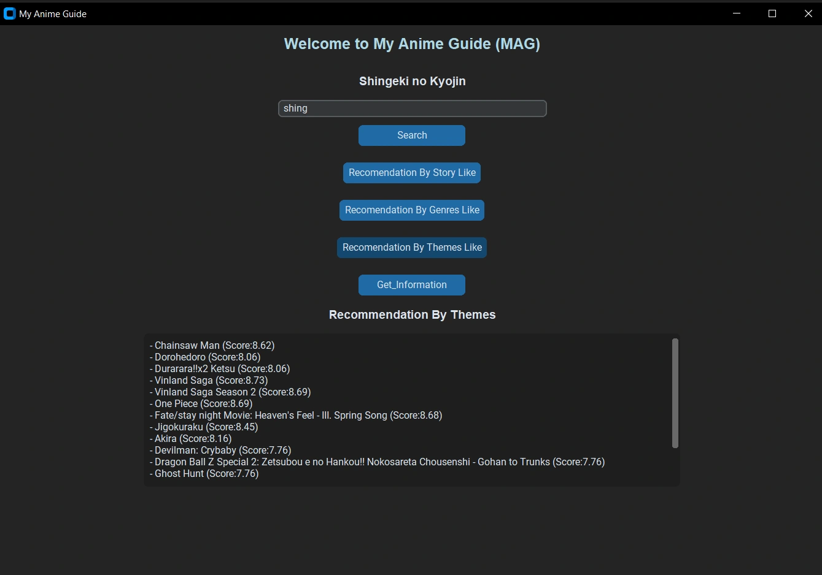
Task: Click the Search button
Action: 412,135
